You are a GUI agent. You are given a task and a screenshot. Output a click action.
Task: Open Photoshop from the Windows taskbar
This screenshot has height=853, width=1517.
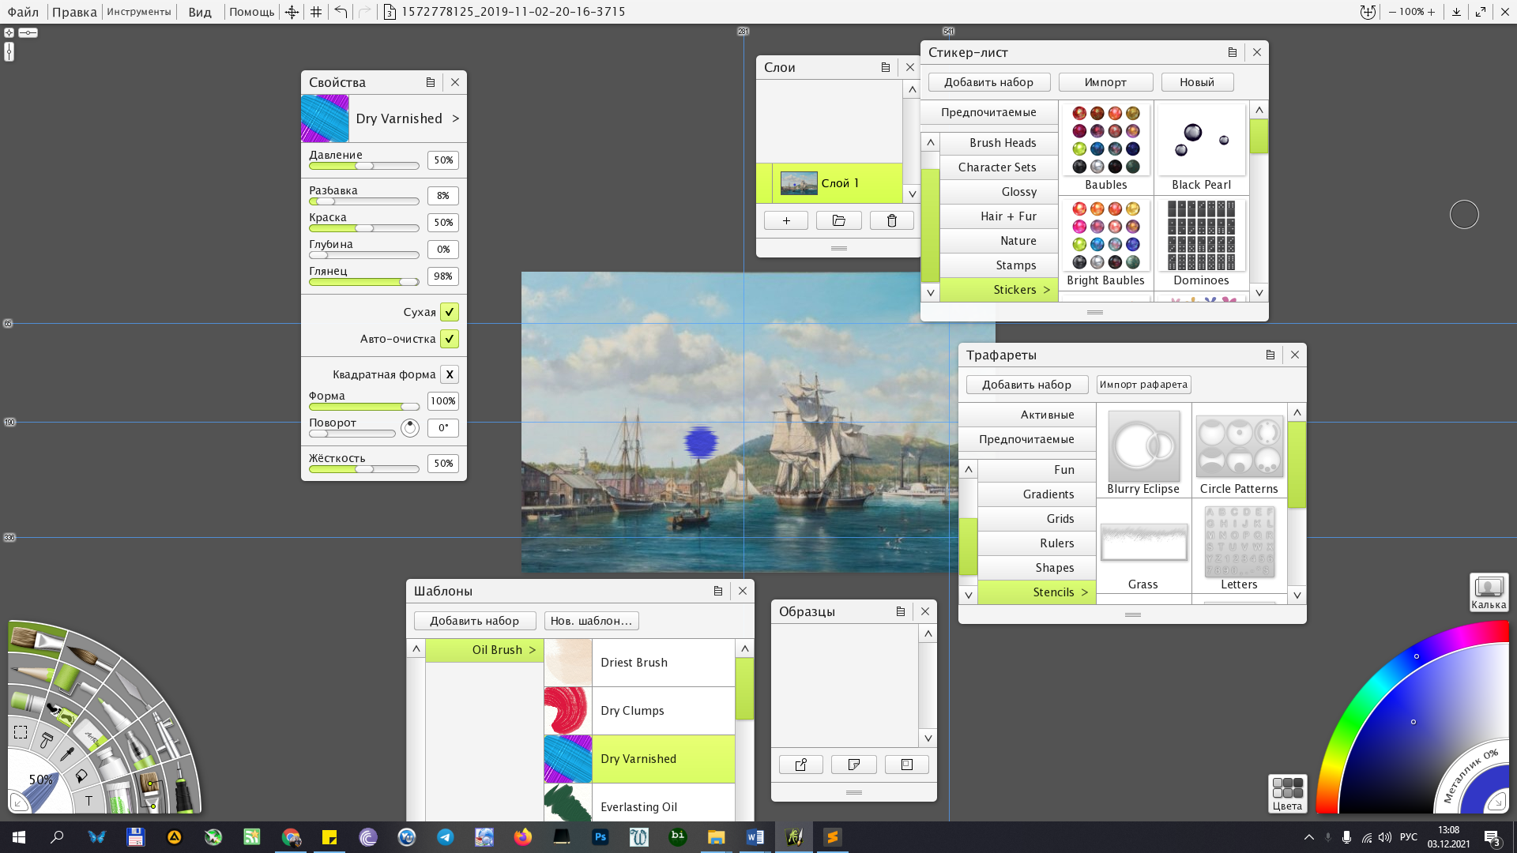[x=600, y=837]
